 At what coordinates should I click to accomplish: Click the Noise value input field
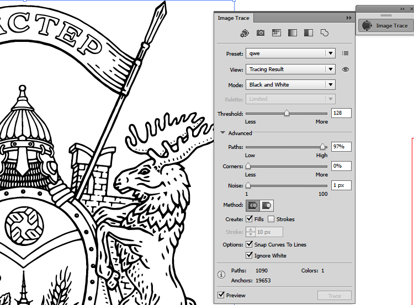coord(341,185)
